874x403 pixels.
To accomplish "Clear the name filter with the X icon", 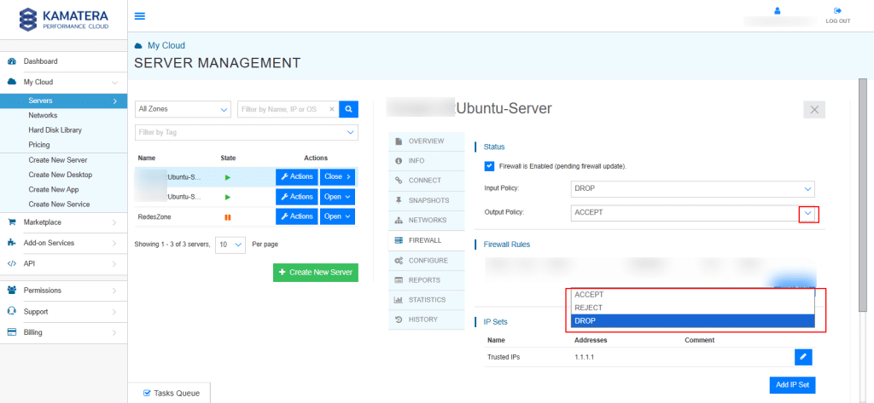I will [x=332, y=109].
